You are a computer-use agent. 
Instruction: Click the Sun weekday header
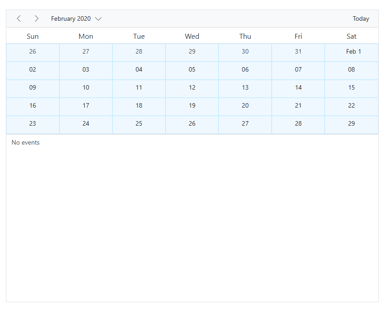33,36
